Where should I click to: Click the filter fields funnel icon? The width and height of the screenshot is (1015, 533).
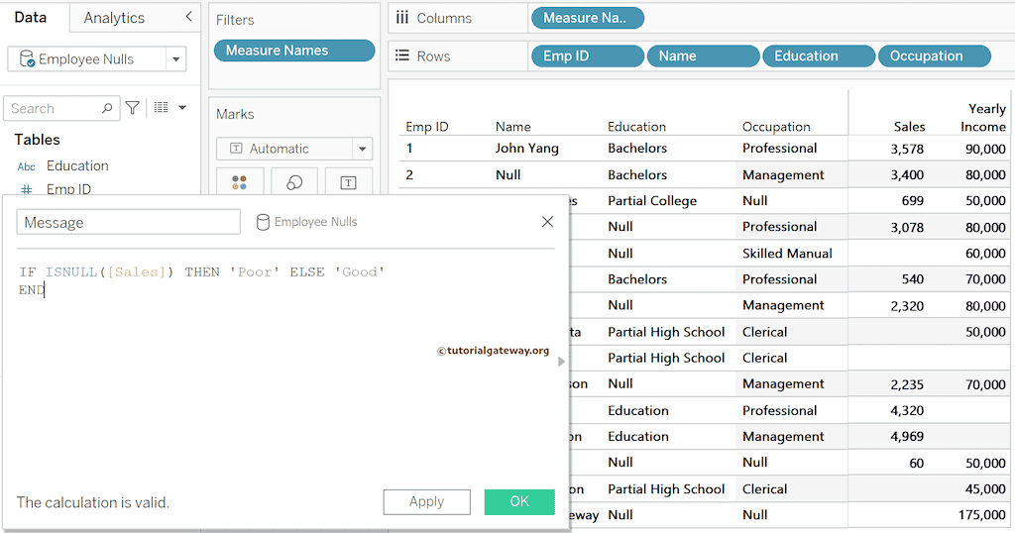coord(133,108)
